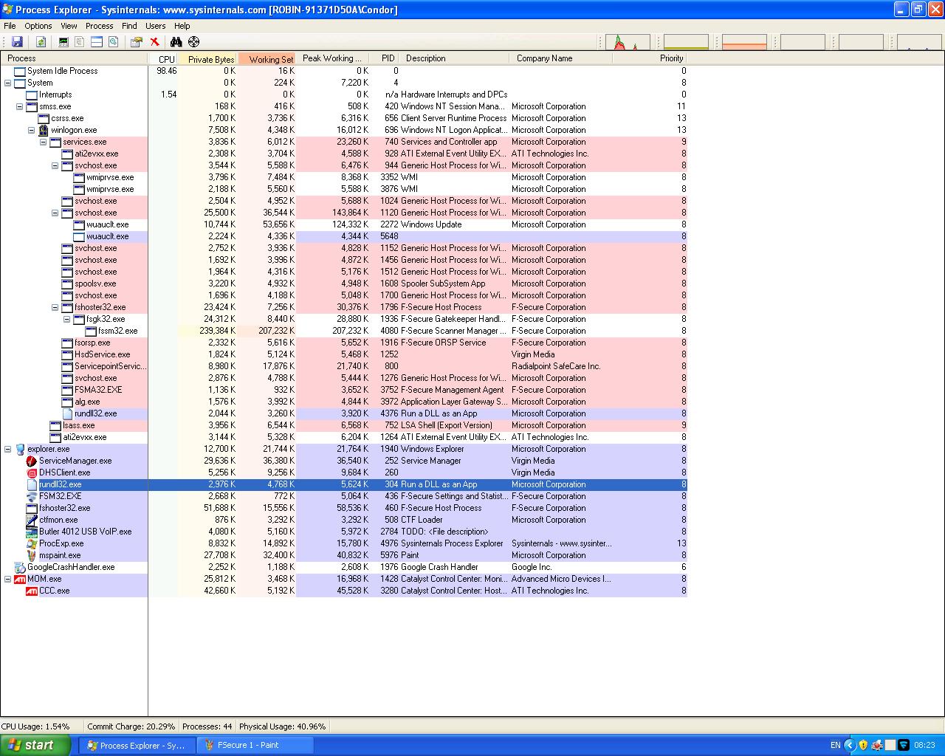This screenshot has height=756, width=945.
Task: Click yellow security shield tray icon
Action: [863, 745]
